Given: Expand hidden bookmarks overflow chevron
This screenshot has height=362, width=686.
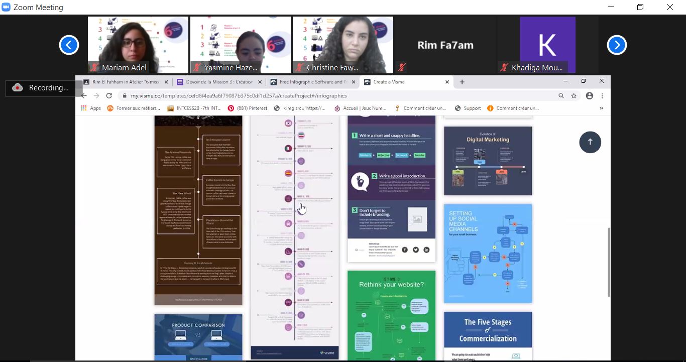Looking at the screenshot, I should coord(601,108).
